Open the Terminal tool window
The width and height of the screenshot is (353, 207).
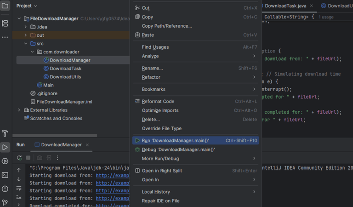tap(5, 175)
